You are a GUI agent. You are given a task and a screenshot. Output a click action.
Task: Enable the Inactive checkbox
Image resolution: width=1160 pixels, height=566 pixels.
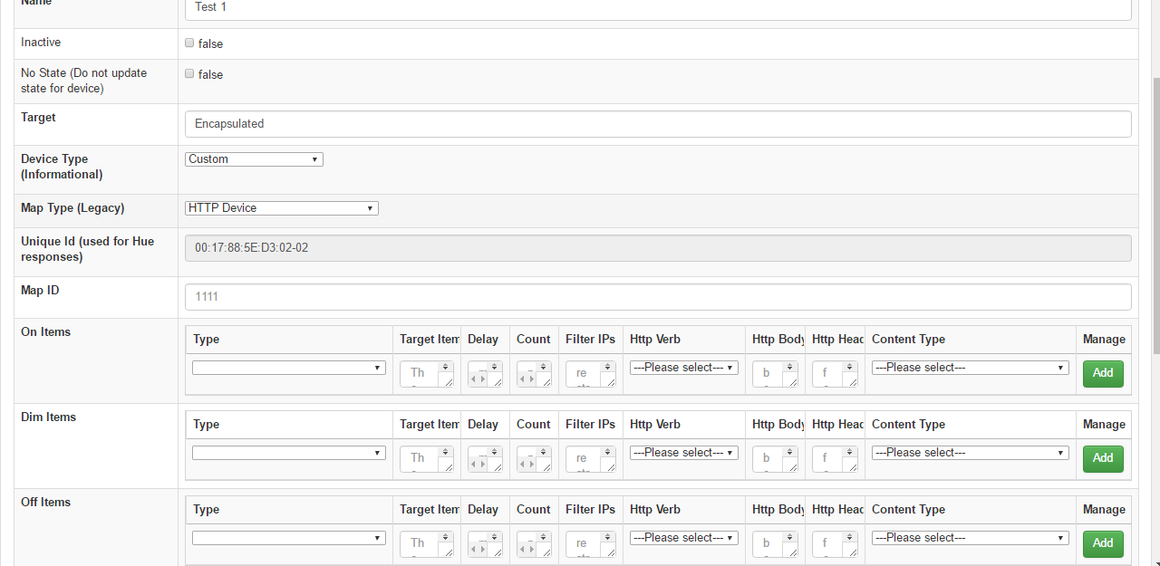coord(189,43)
